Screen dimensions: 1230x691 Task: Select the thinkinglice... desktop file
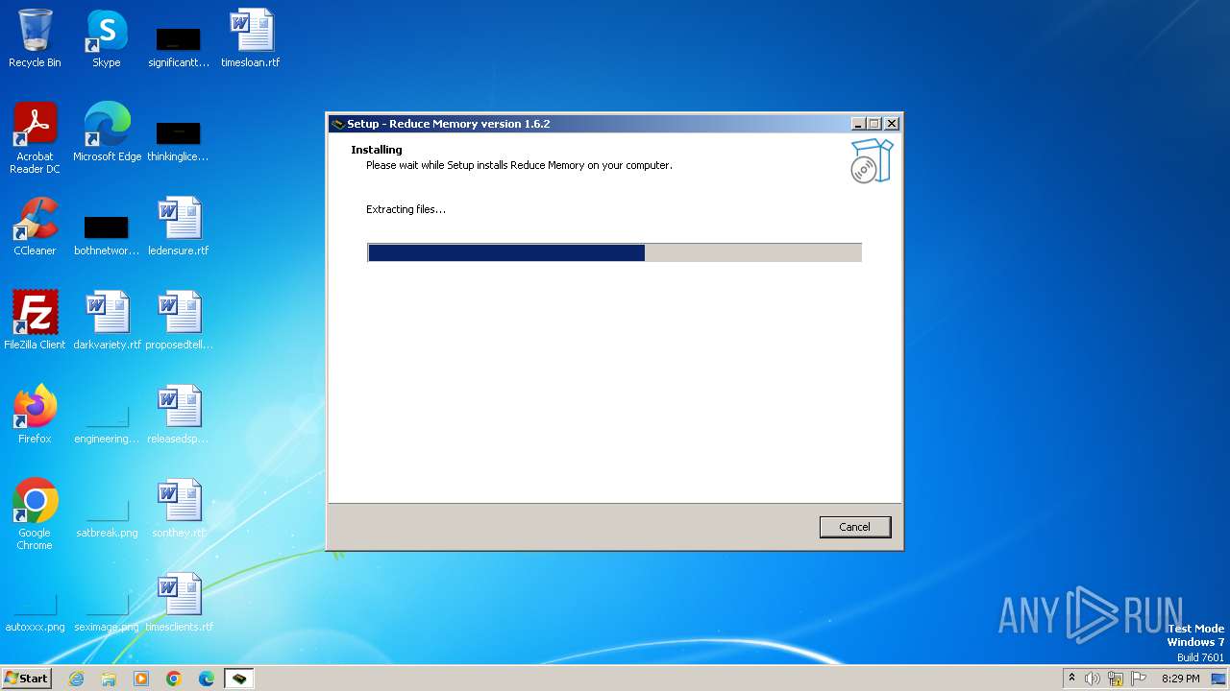(x=179, y=140)
